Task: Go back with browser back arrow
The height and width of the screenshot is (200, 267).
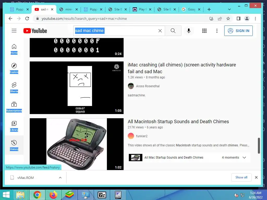Action: coord(10,18)
